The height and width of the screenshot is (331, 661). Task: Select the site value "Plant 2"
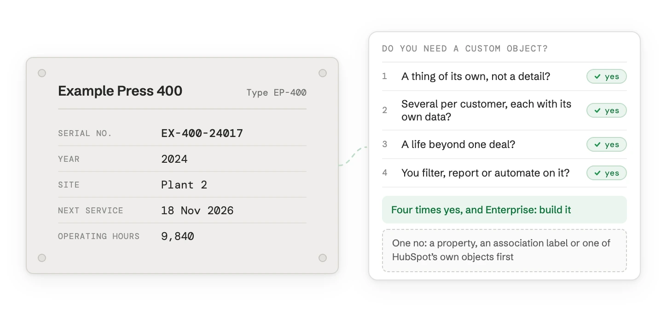click(x=184, y=185)
